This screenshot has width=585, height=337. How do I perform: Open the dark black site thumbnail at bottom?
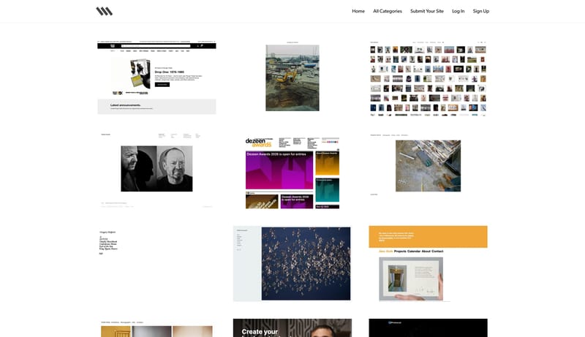pyautogui.click(x=428, y=327)
